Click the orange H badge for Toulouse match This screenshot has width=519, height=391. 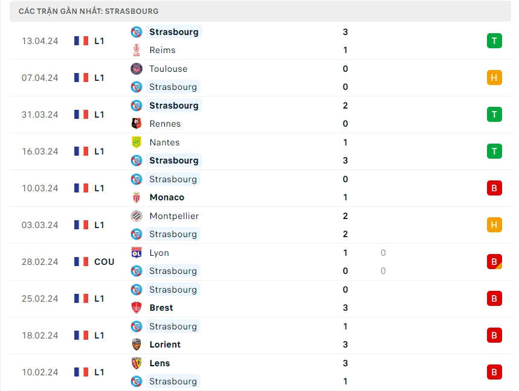494,78
